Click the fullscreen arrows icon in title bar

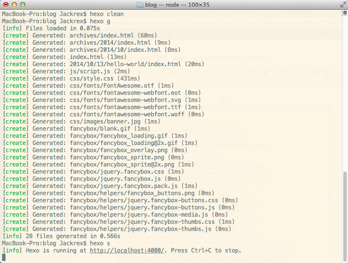tap(343, 5)
